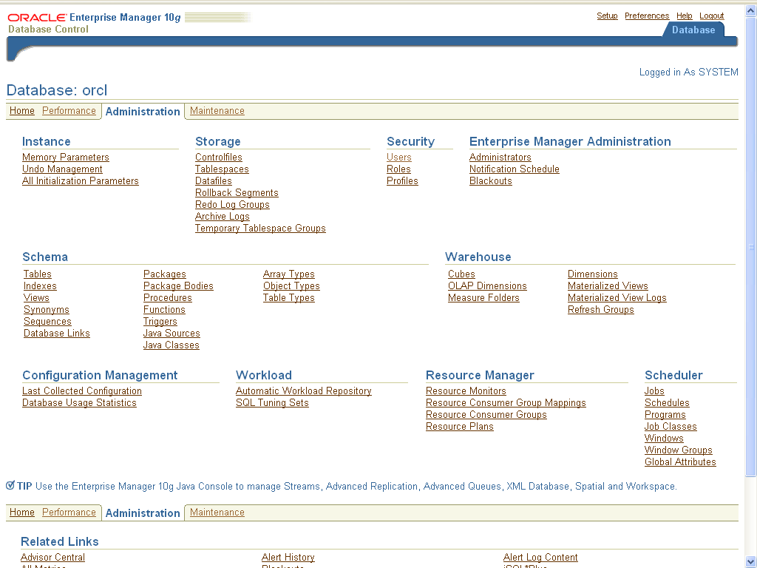Open Undo Management link
The image size is (757, 568).
(x=62, y=169)
